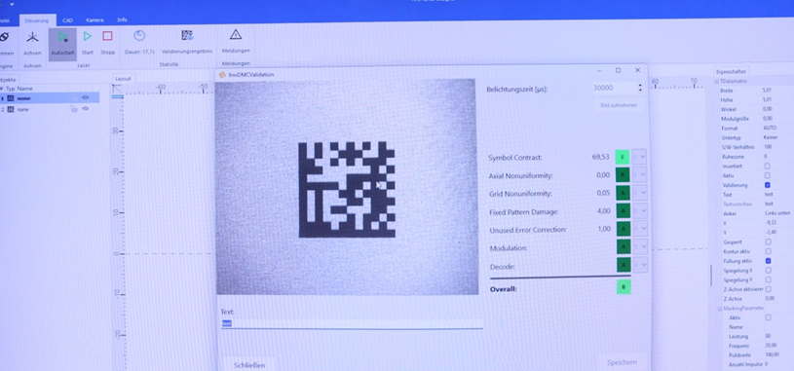The image size is (794, 371).
Task: Toggle visibility eye for object row 2
Action: (x=85, y=108)
